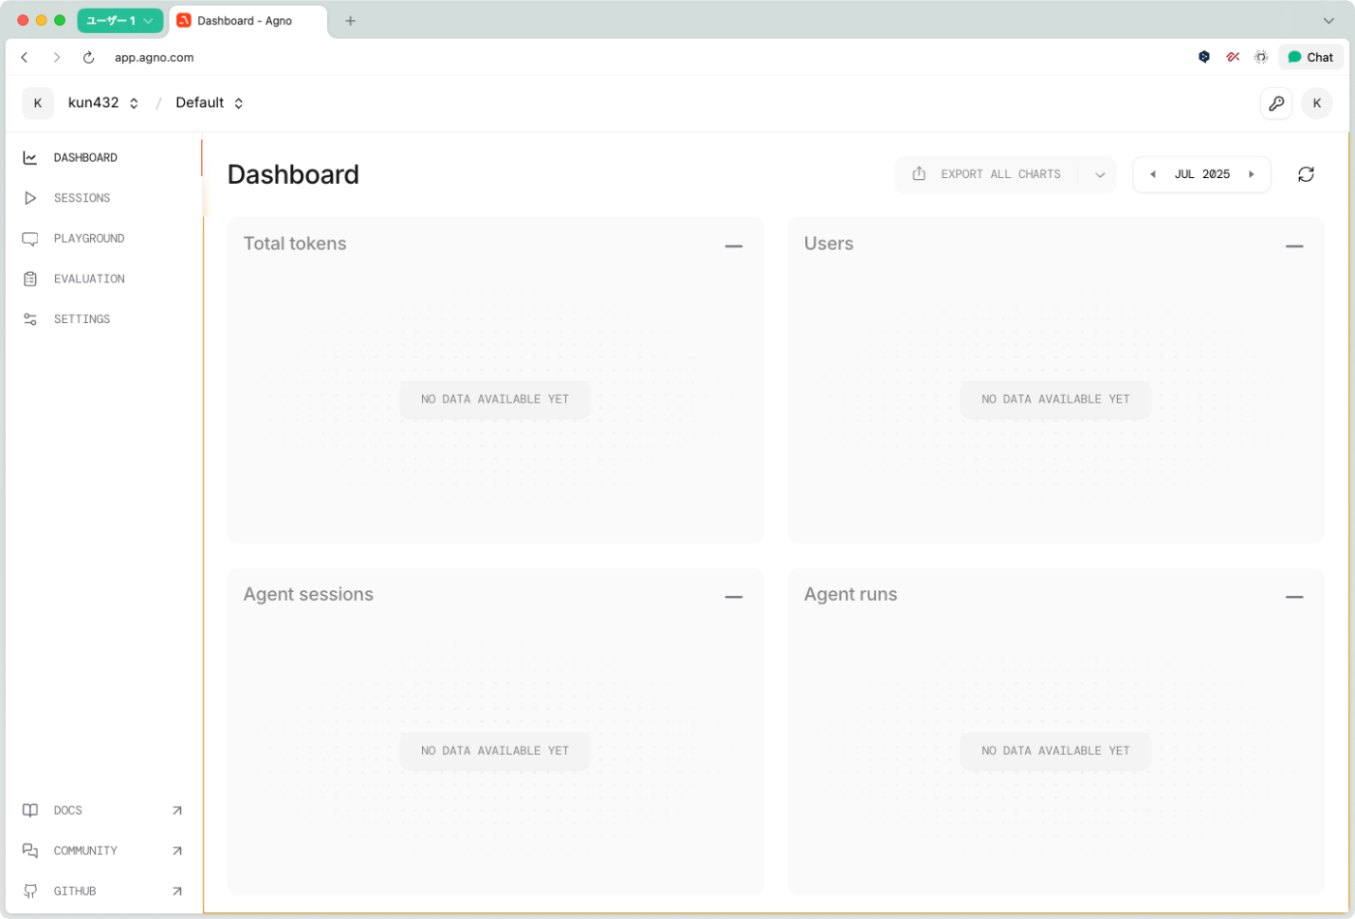Click the K organization avatar square
This screenshot has height=919, width=1355.
click(38, 104)
